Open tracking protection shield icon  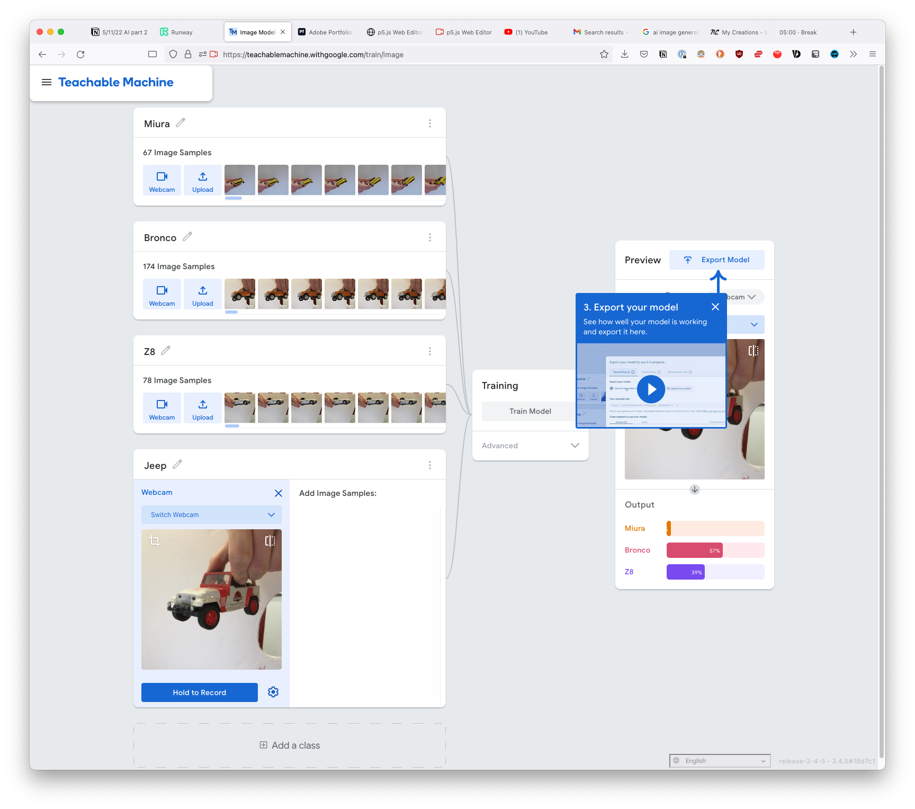pos(173,54)
